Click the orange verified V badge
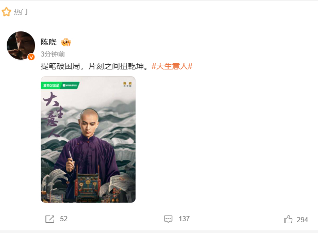 (x=31, y=57)
